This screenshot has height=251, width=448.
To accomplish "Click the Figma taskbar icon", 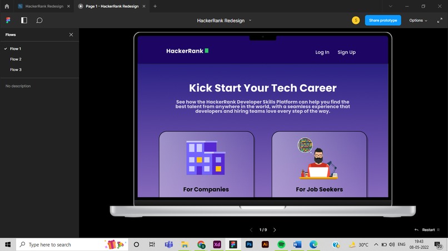I will [233, 244].
